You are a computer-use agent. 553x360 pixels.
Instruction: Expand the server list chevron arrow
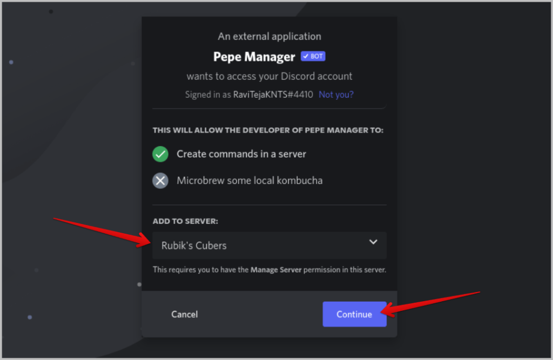tap(373, 242)
